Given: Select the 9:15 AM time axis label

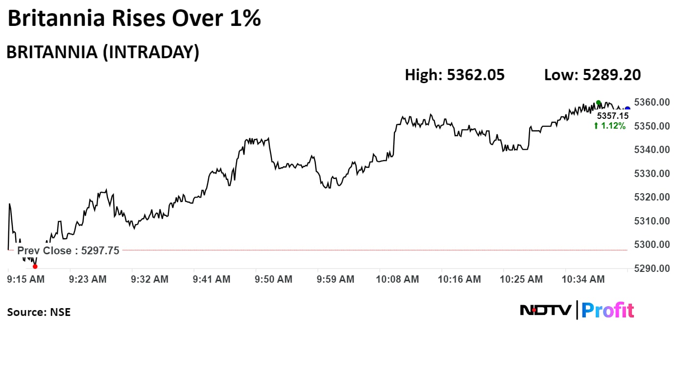Looking at the screenshot, I should pos(26,279).
